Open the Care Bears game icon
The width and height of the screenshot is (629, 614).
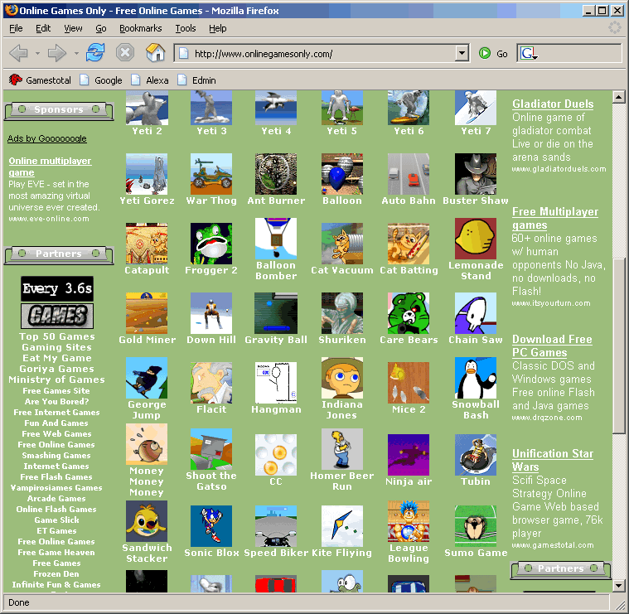409,313
